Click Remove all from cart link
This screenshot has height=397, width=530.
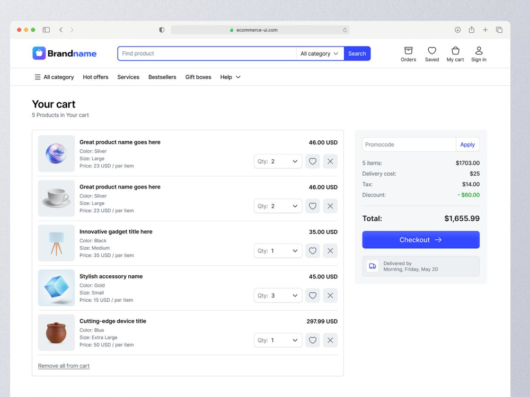click(x=64, y=366)
